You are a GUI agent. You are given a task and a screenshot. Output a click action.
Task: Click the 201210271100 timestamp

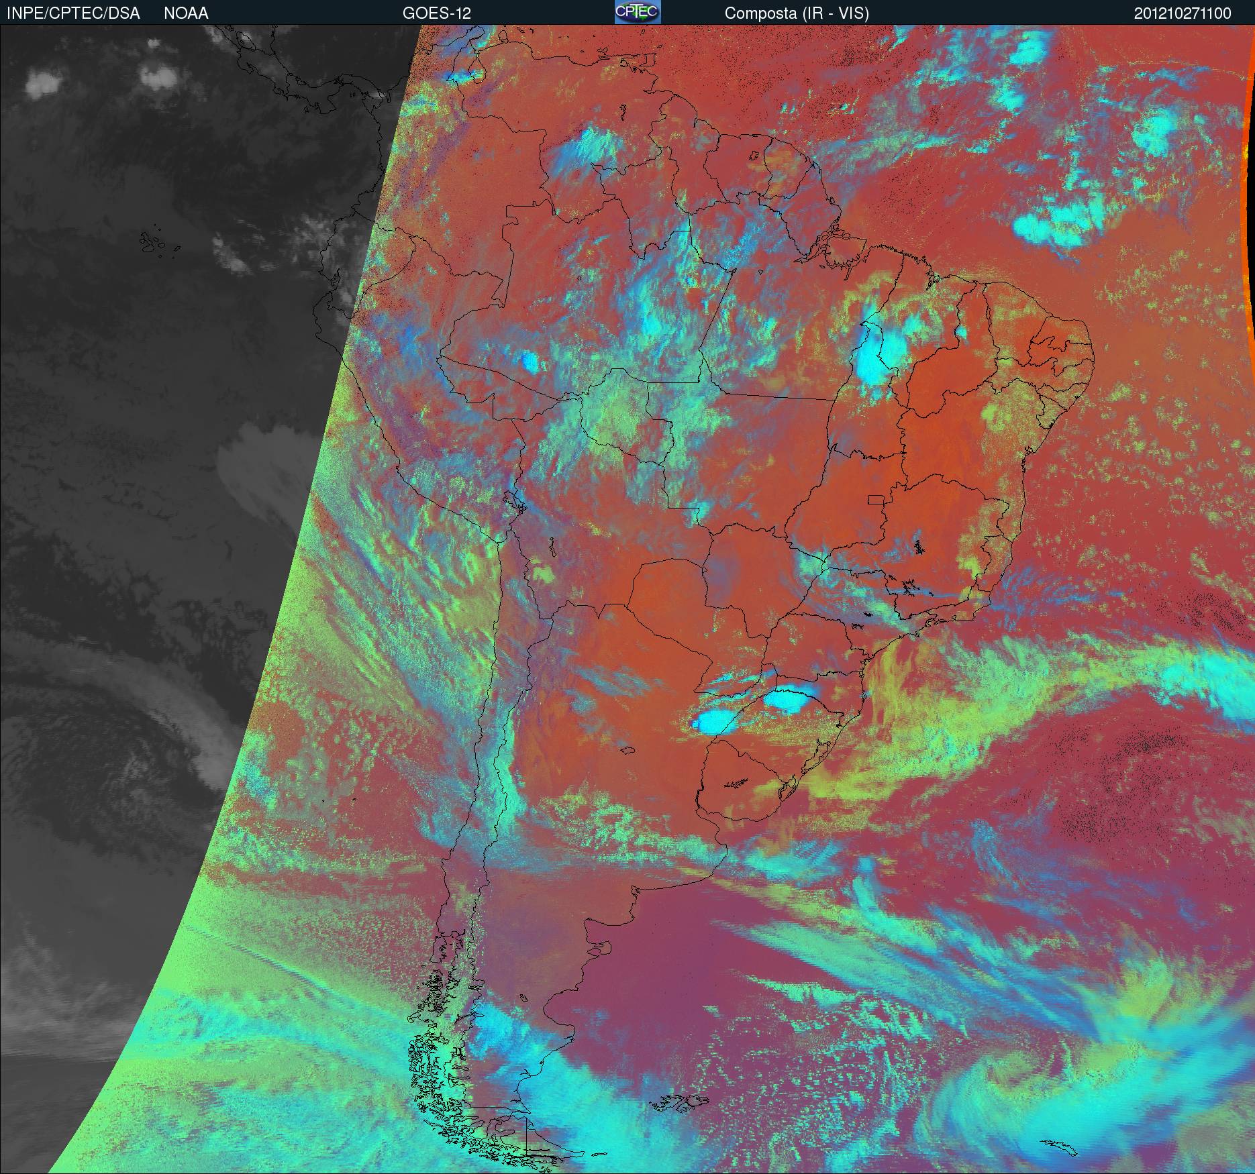pyautogui.click(x=1183, y=13)
